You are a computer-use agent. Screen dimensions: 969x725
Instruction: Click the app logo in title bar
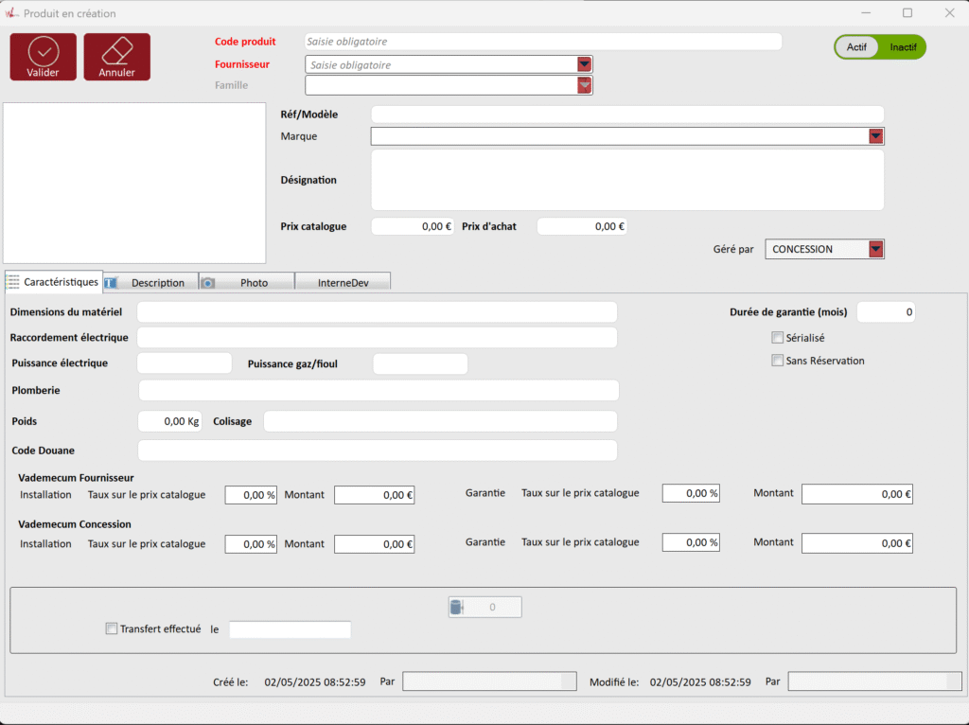11,13
